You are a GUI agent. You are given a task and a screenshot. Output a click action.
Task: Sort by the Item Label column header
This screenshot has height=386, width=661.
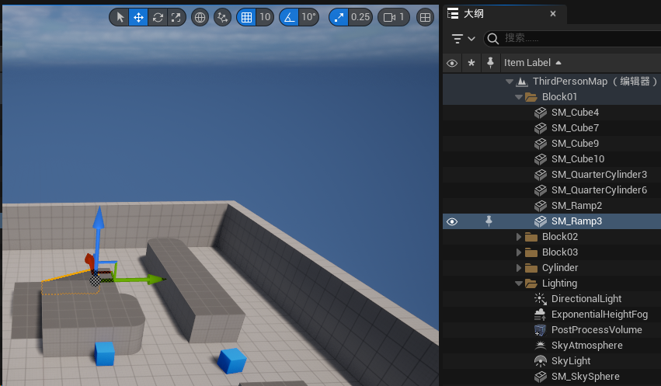pyautogui.click(x=527, y=63)
